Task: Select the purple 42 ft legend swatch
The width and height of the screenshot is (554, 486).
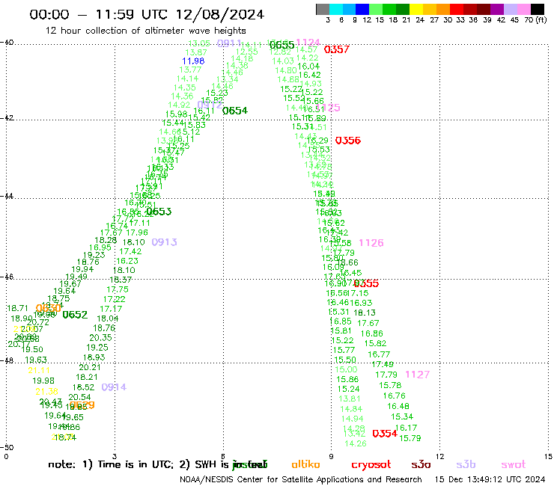Action: 497,9
